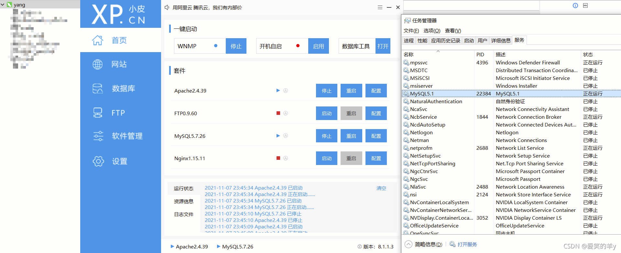
Task: Open the 文件(F) menu in Task Manager
Action: (411, 31)
